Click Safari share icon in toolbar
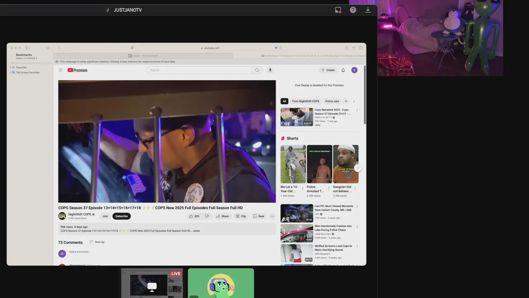The height and width of the screenshot is (298, 529). click(x=346, y=48)
